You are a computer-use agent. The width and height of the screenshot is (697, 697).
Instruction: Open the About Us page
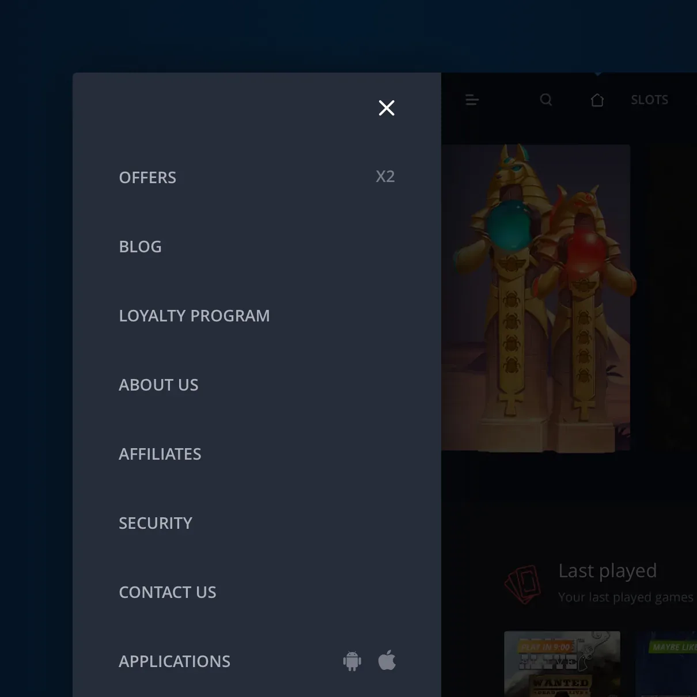158,385
